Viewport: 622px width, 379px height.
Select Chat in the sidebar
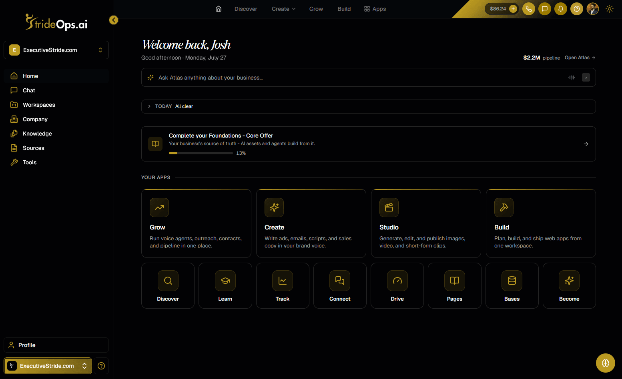(56, 90)
